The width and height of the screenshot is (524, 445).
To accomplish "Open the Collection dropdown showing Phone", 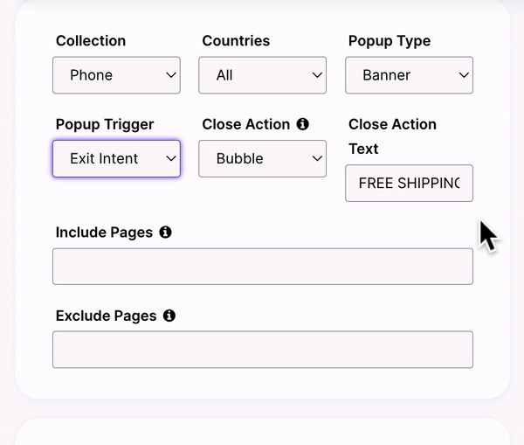I will [116, 75].
